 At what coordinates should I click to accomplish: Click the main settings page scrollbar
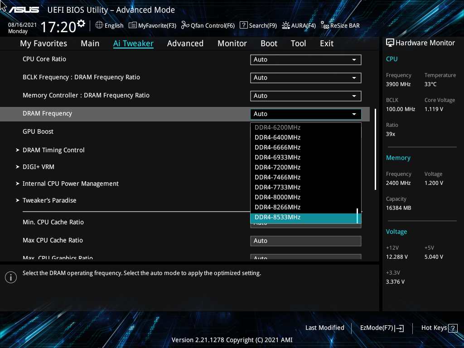point(375,149)
